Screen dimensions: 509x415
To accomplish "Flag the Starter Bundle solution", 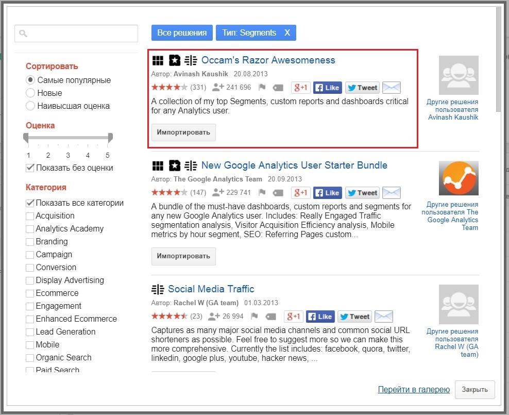I will point(262,193).
